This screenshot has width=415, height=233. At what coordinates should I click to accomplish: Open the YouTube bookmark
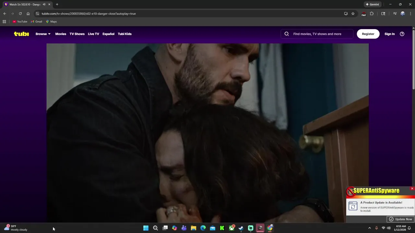point(20,22)
